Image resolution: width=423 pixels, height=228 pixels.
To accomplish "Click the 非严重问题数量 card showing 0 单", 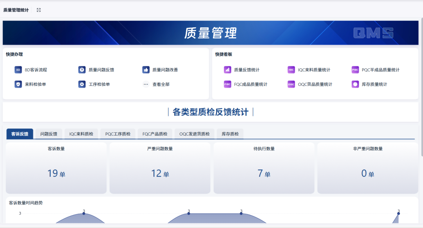I will (368, 168).
